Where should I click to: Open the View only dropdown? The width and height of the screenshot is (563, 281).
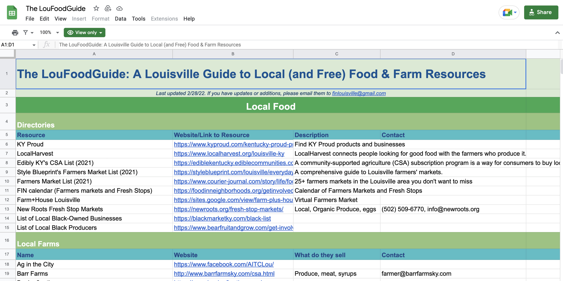84,33
